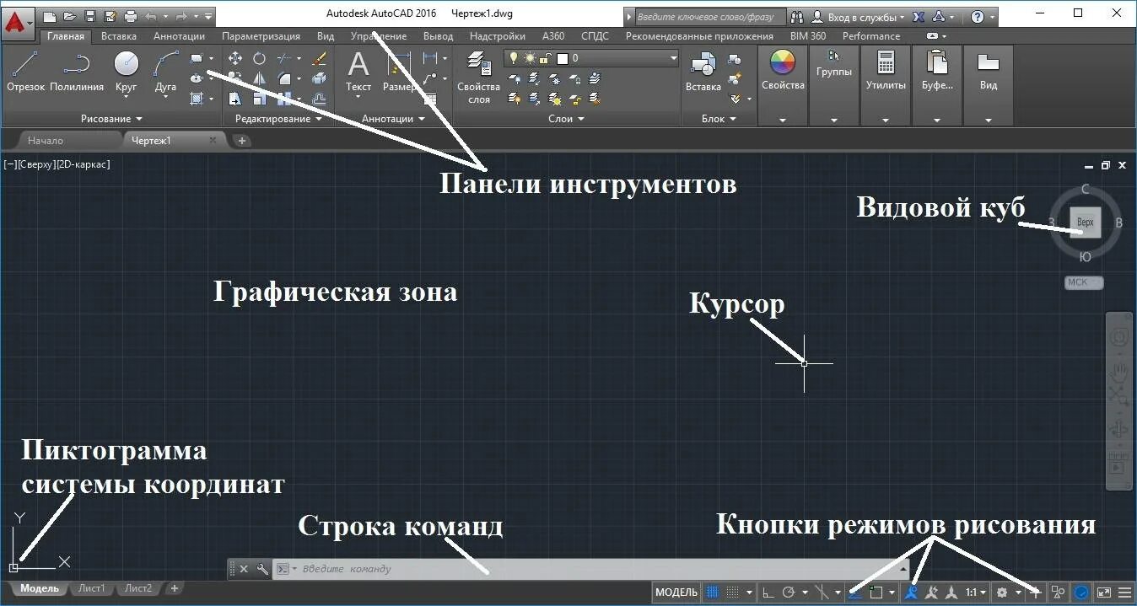Click the white layer color swatch
The image size is (1137, 606).
tap(563, 58)
